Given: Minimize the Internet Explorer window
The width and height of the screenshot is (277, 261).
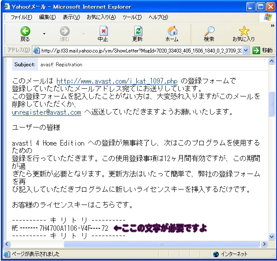Looking at the screenshot, I should (250, 7).
